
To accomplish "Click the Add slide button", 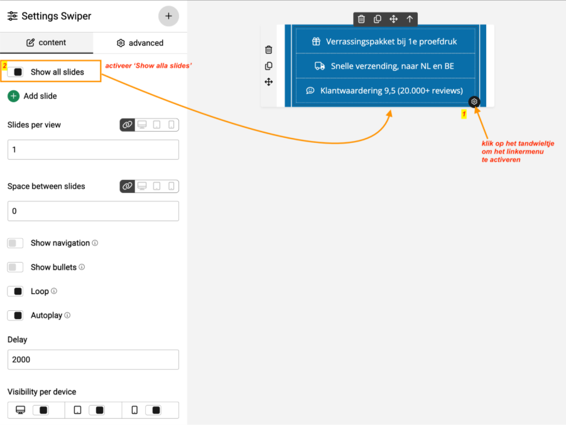I will pos(32,96).
